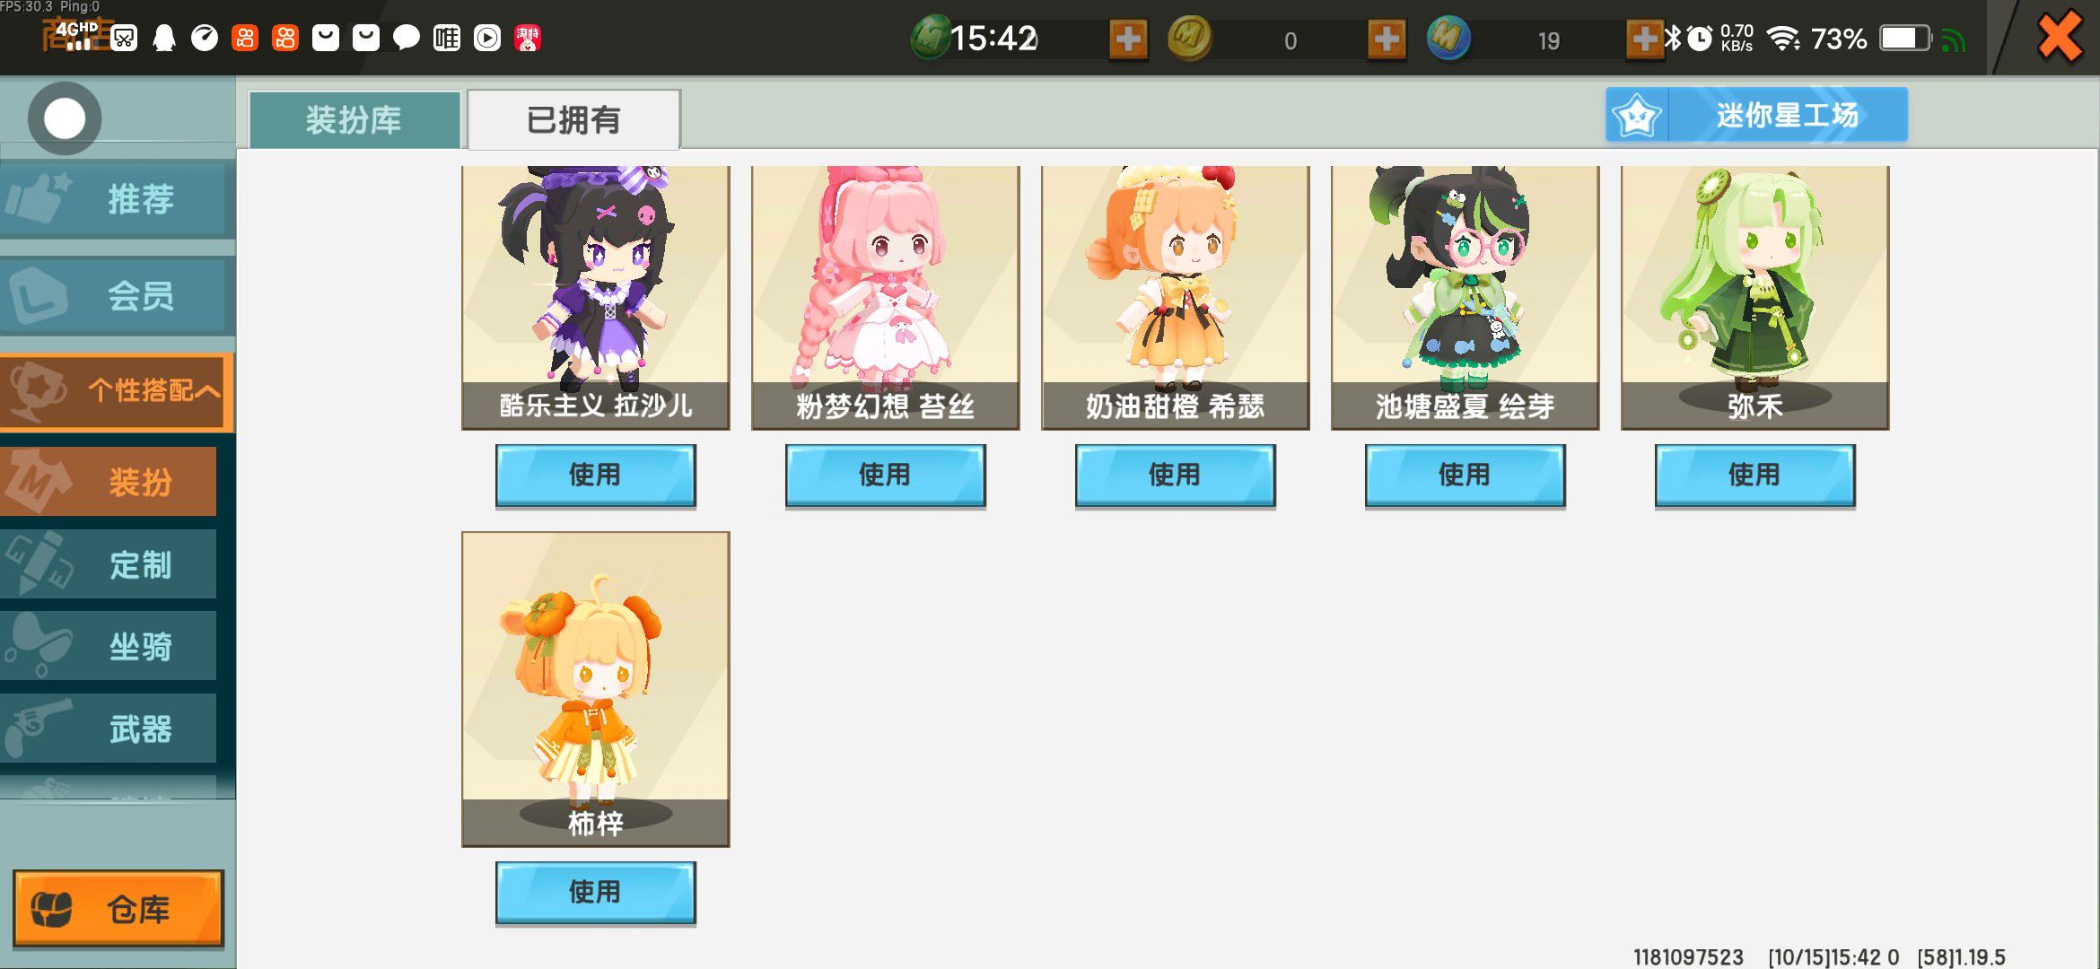Use the 酷乐主义 拉沙儿 skin
This screenshot has width=2100, height=969.
(595, 476)
